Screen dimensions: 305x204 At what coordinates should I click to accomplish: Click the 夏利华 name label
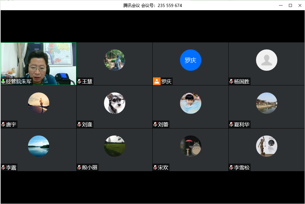click(242, 125)
